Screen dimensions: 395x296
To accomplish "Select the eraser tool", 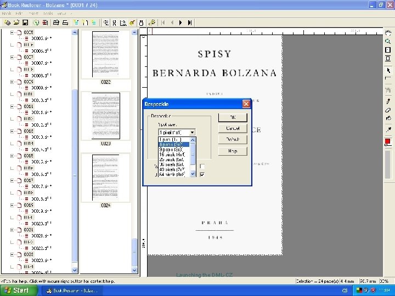I will click(388, 110).
